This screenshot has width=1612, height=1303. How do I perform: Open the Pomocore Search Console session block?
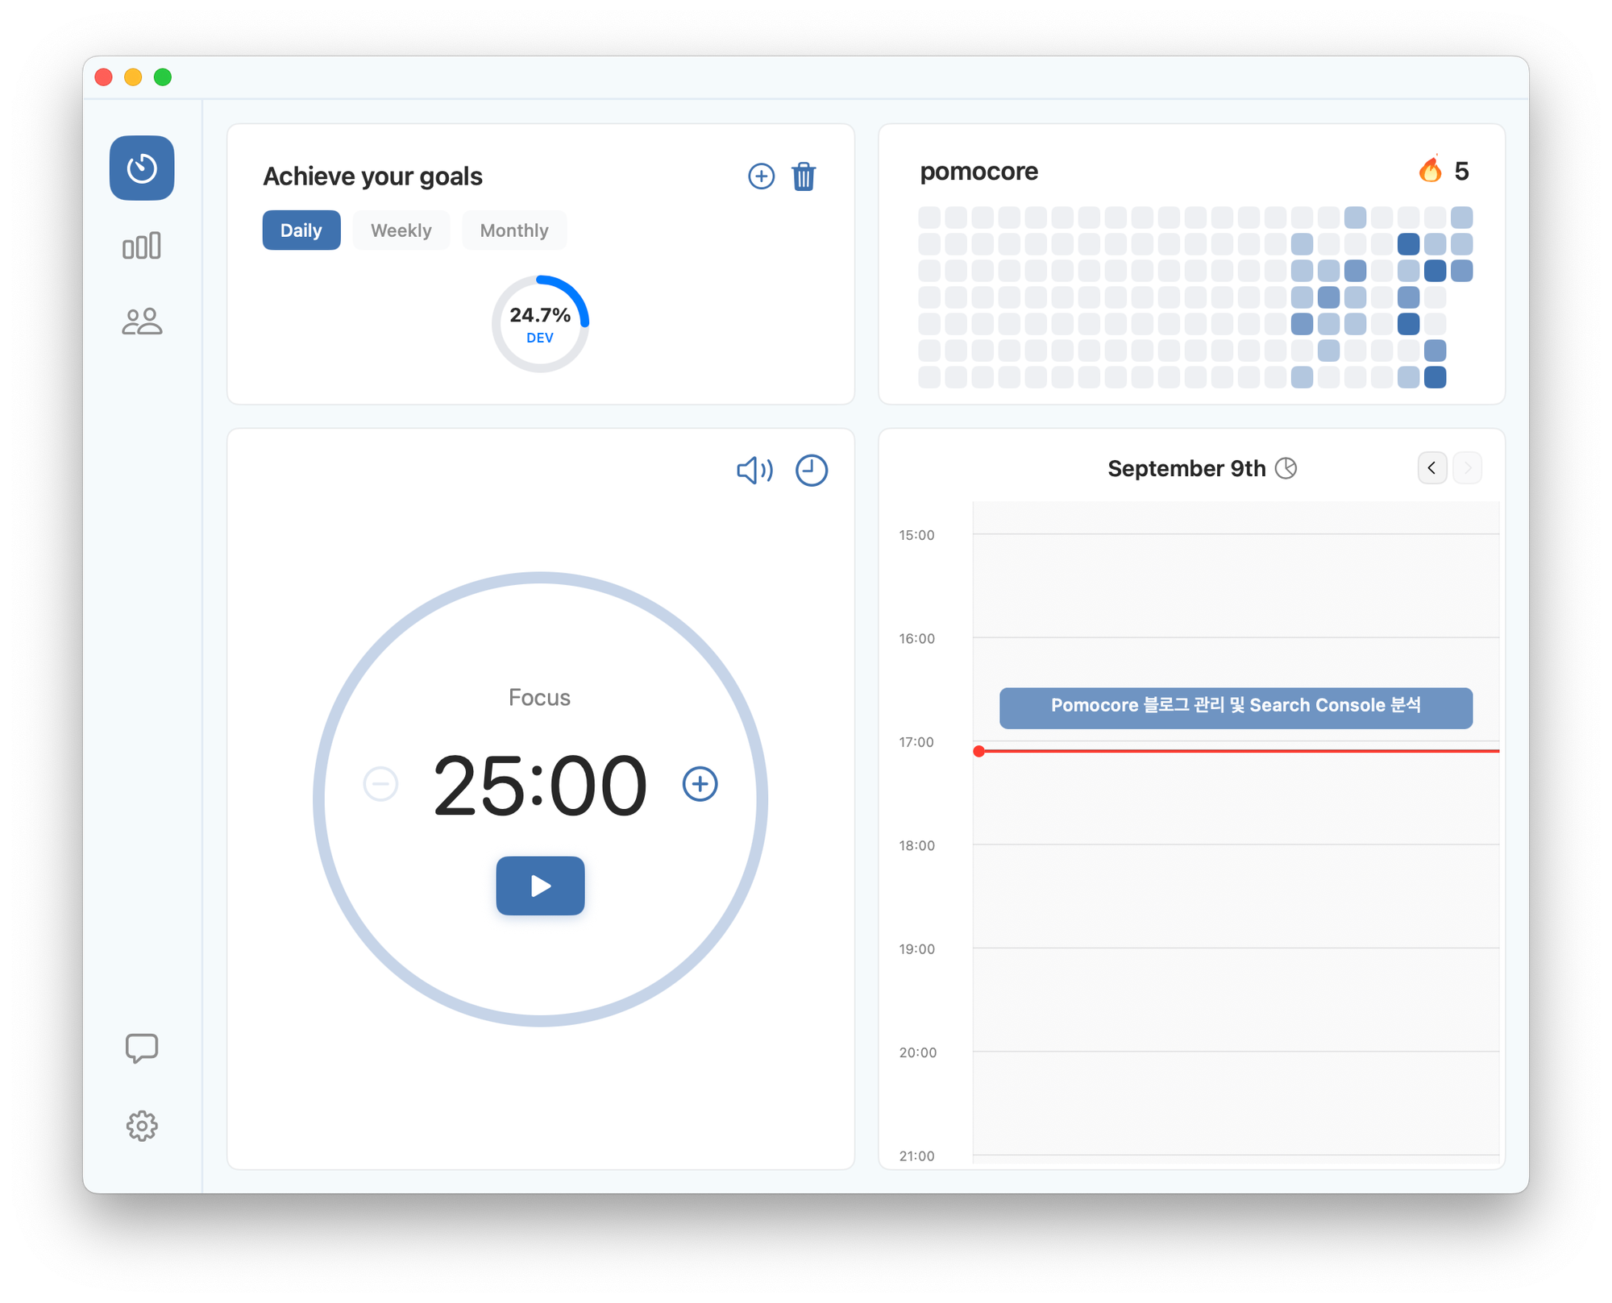[x=1235, y=708]
